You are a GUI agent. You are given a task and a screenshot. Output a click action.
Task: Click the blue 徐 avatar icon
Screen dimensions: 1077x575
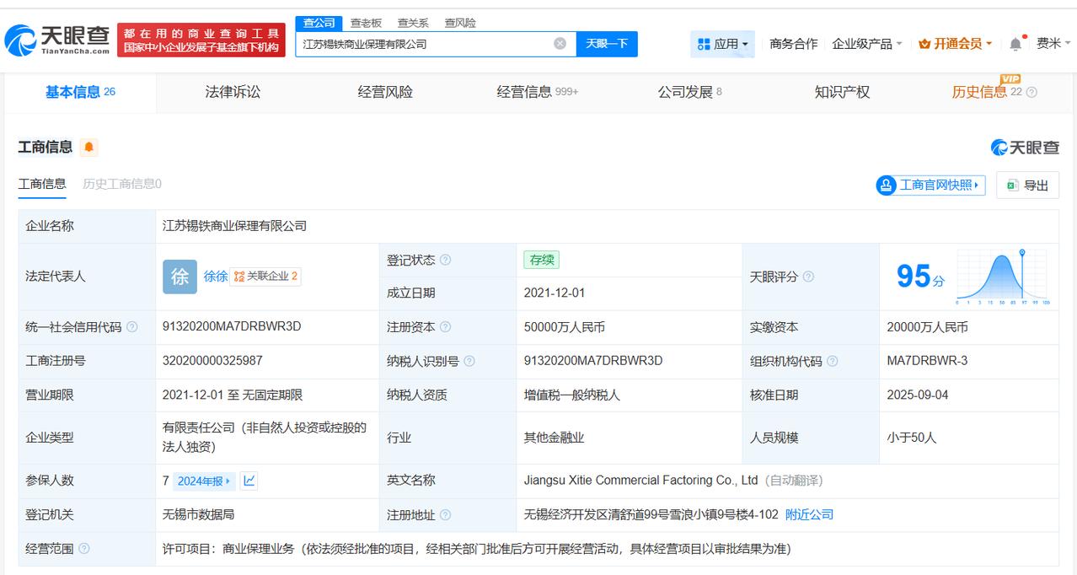[179, 277]
